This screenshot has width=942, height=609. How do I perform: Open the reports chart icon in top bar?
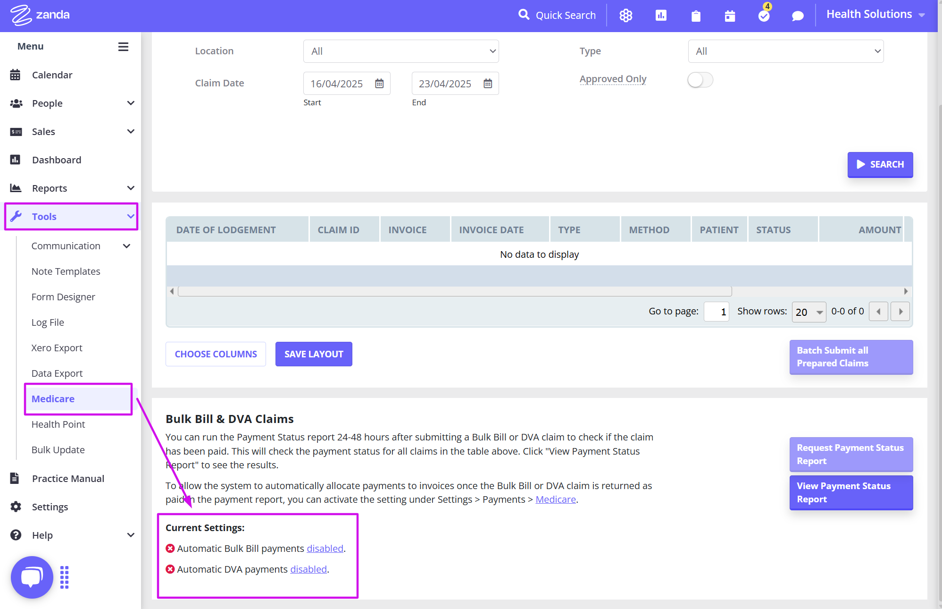(x=661, y=15)
